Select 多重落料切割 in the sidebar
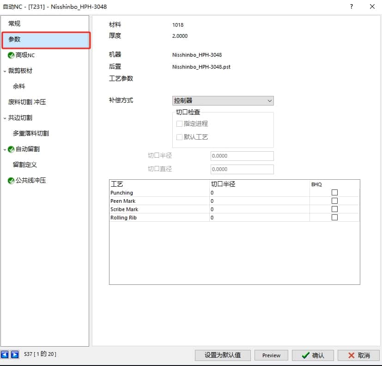Image resolution: width=382 pixels, height=366 pixels. tap(31, 133)
